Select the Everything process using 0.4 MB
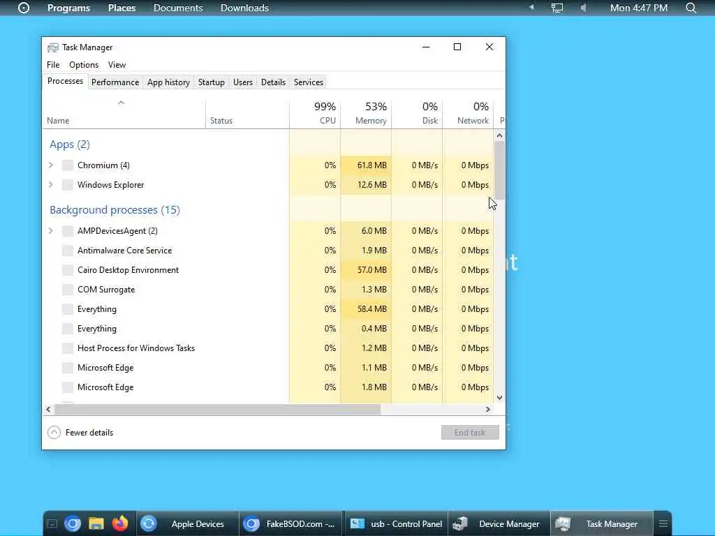The image size is (715, 536). coord(268,329)
